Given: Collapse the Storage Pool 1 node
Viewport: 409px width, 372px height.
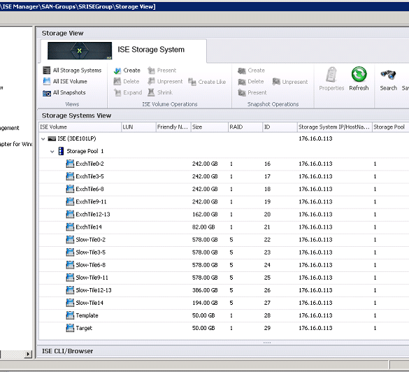Looking at the screenshot, I should pyautogui.click(x=52, y=152).
